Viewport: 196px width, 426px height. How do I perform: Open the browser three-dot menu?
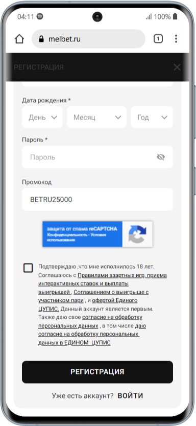(x=176, y=39)
